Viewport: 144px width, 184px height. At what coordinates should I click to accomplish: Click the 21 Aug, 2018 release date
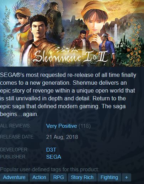[62, 137]
